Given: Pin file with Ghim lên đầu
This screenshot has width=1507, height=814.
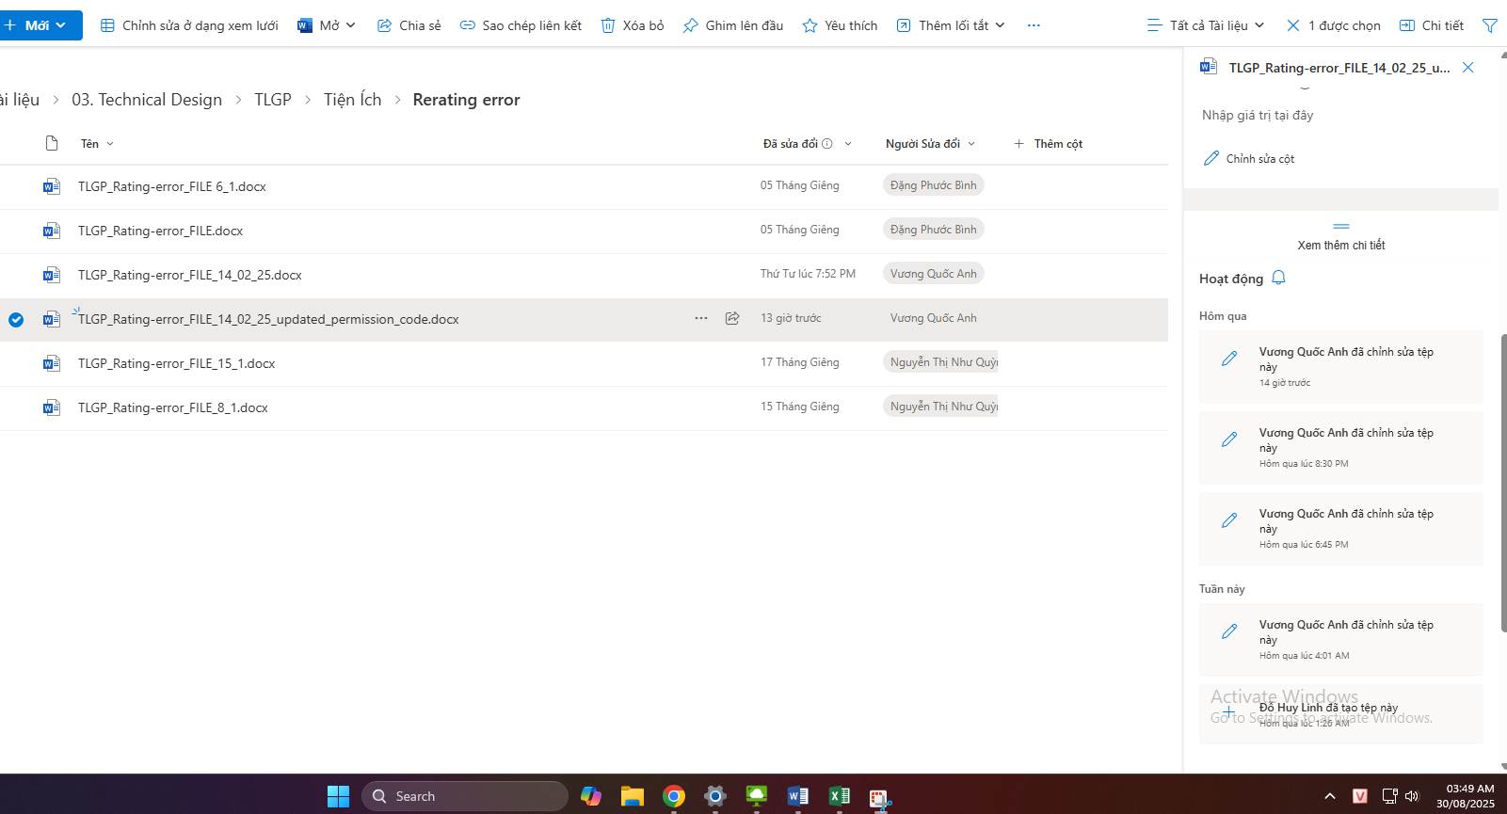Looking at the screenshot, I should coord(733,25).
